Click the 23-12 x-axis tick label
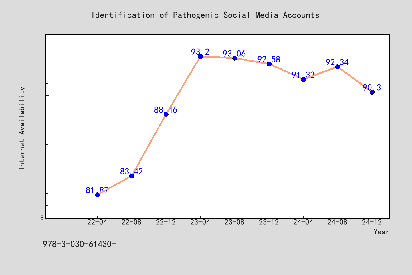Screen dimensions: 412x275 coord(269,222)
